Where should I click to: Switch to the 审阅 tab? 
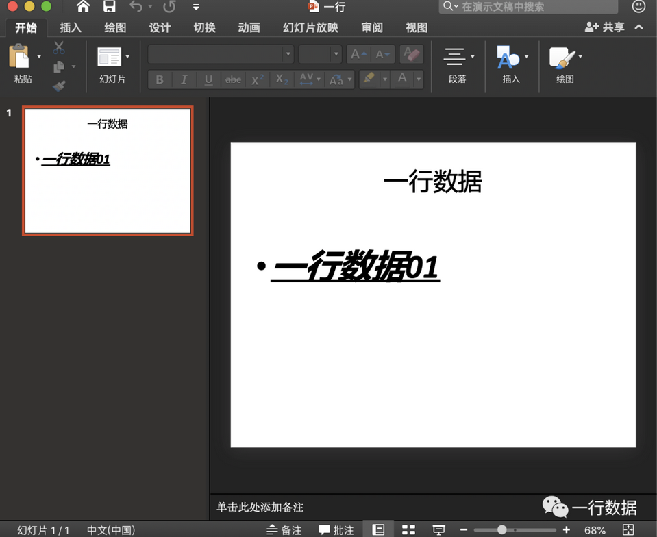[372, 27]
